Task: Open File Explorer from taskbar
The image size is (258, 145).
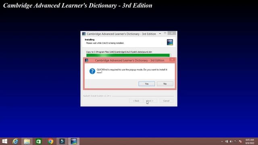Action: (27, 141)
